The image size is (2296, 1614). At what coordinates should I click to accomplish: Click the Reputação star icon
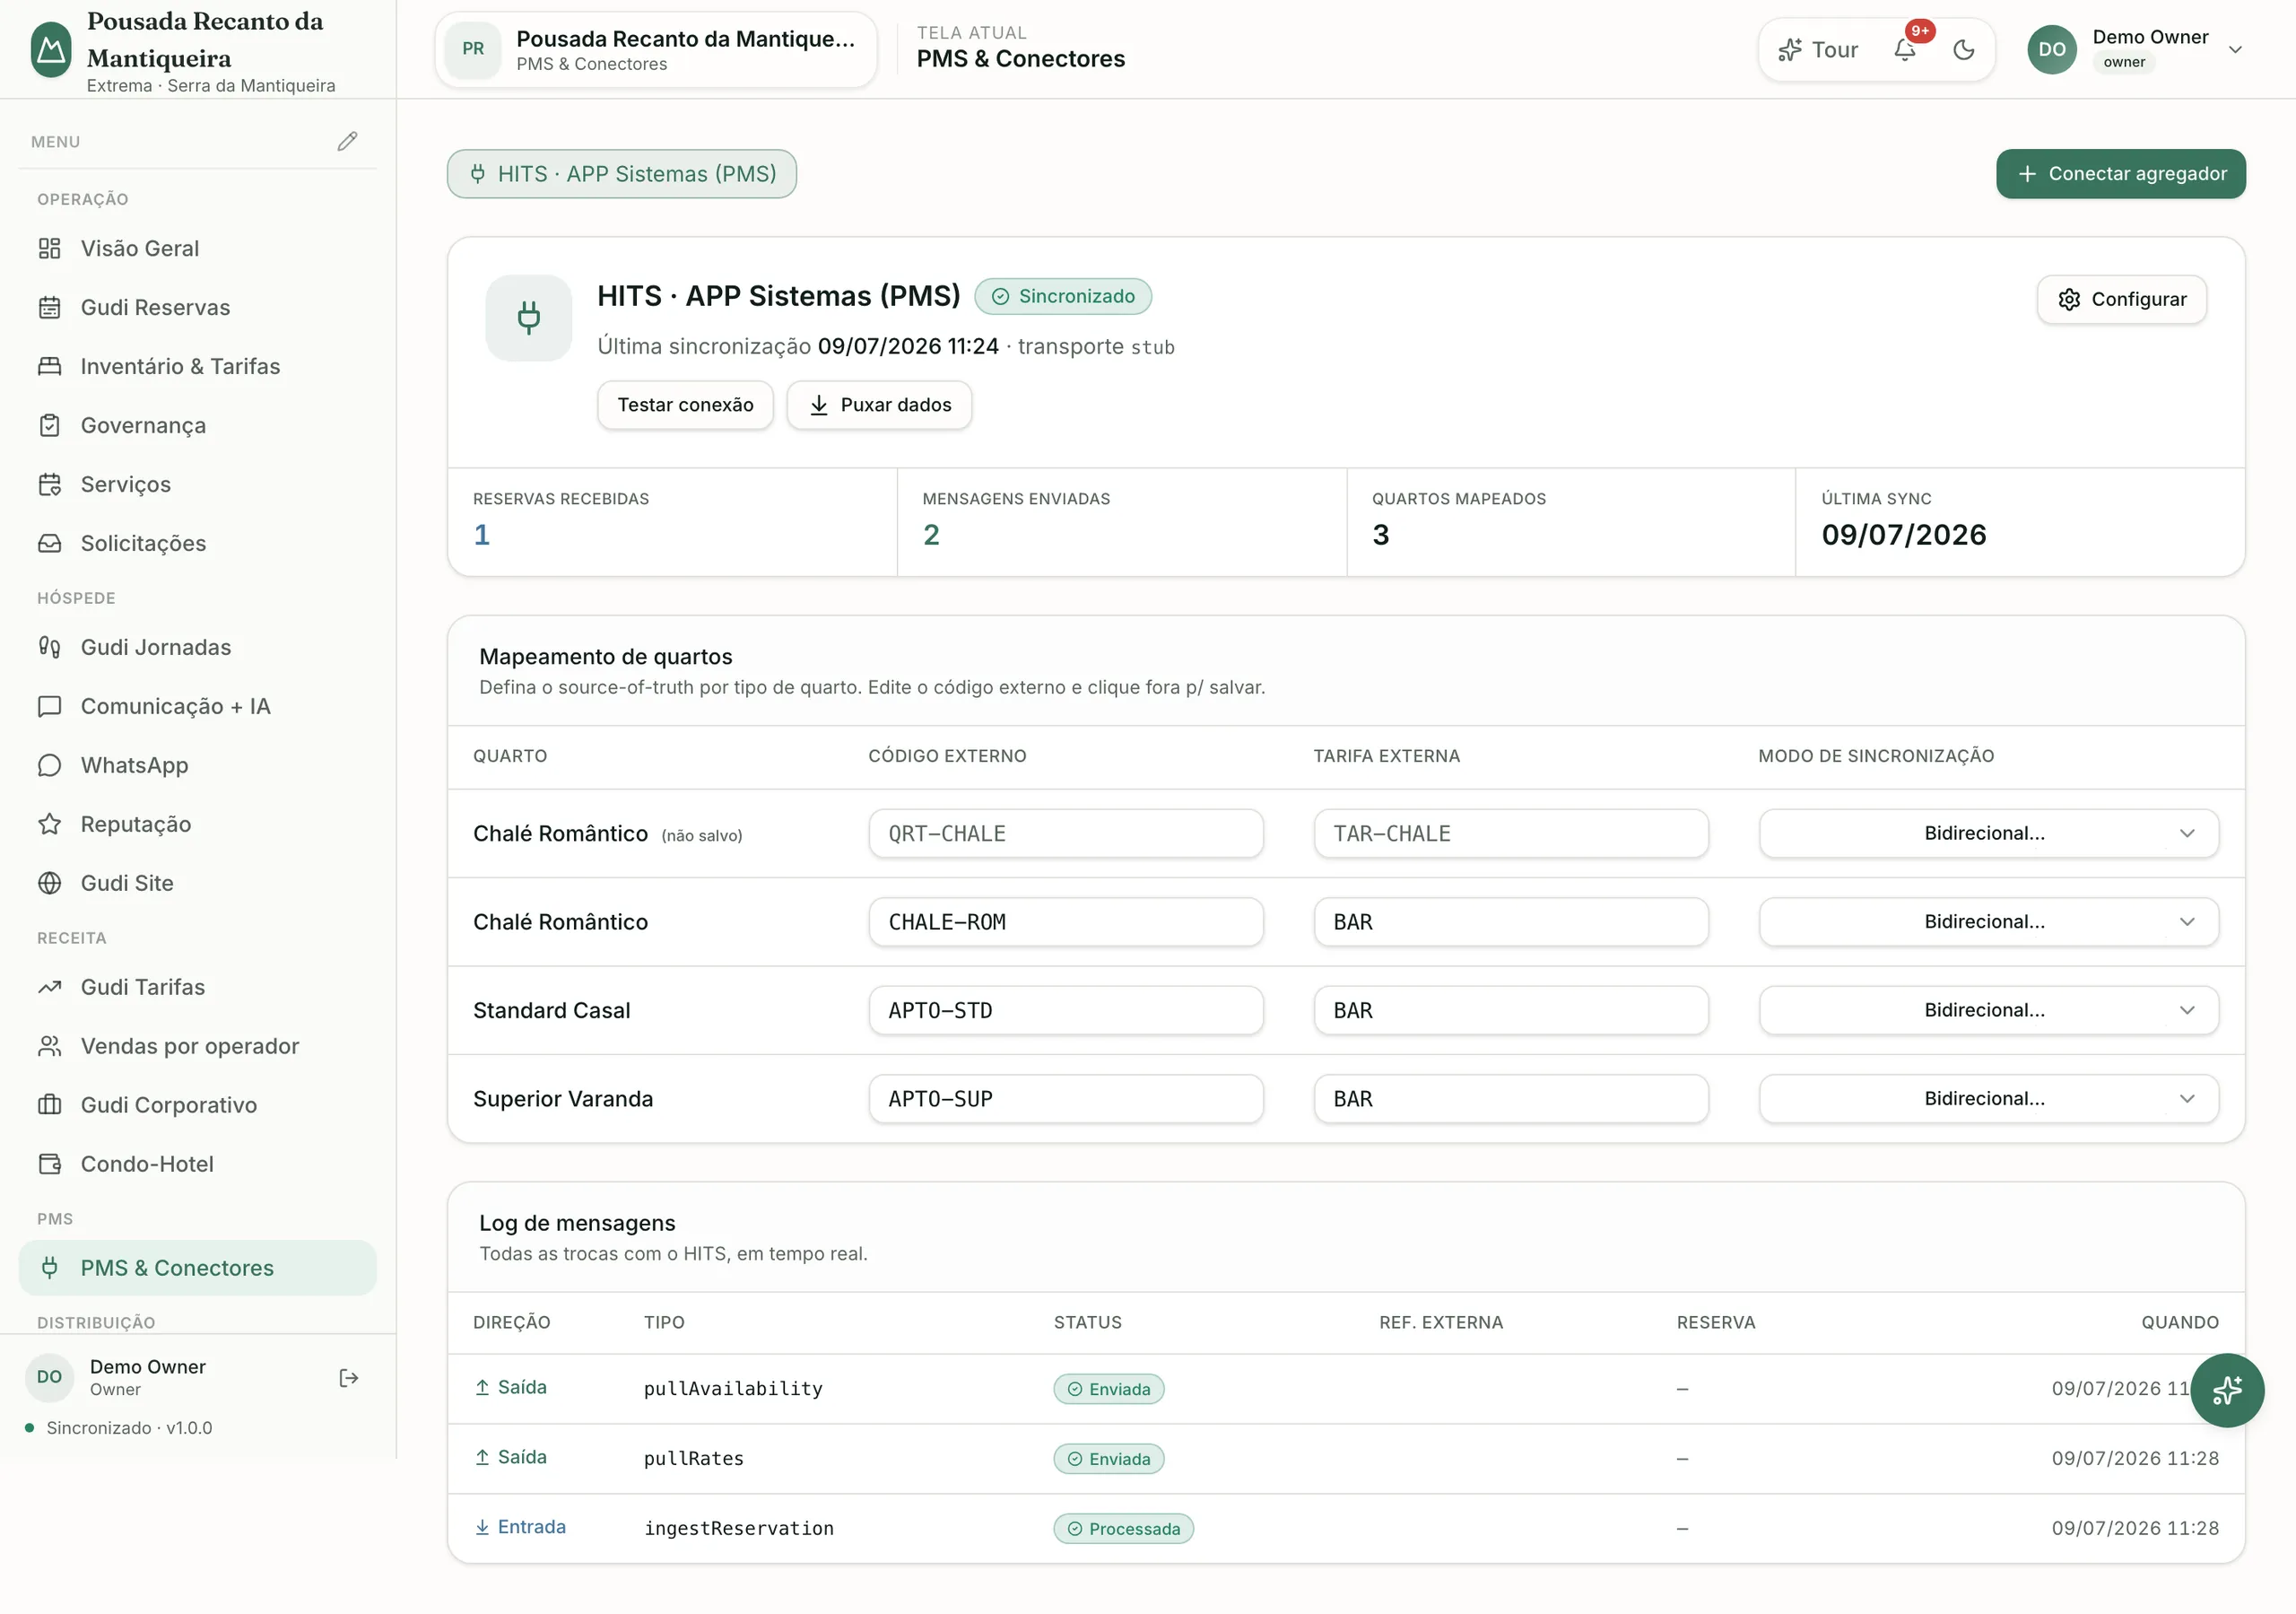(49, 824)
